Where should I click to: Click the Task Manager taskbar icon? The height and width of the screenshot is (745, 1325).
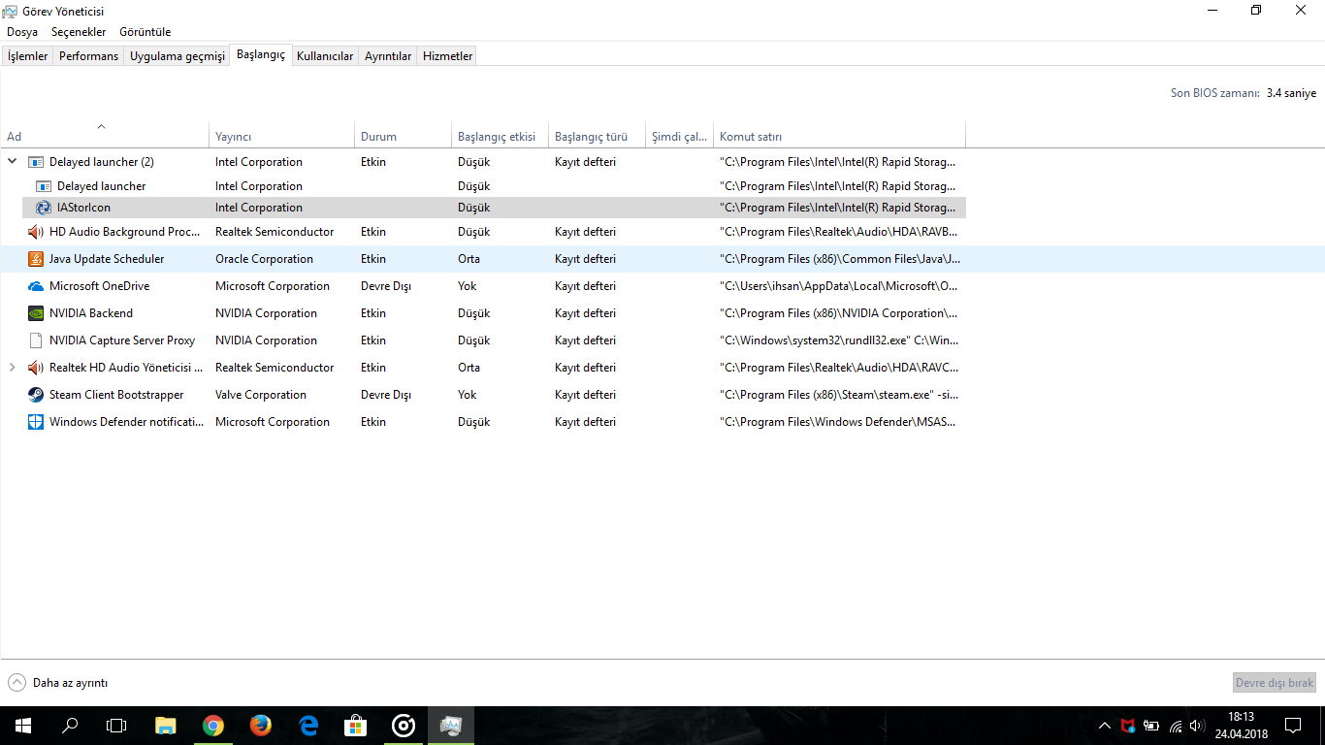(x=451, y=726)
